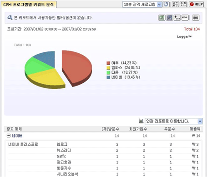Click the red 야후 legend swatch
207x178 pixels.
108,63
